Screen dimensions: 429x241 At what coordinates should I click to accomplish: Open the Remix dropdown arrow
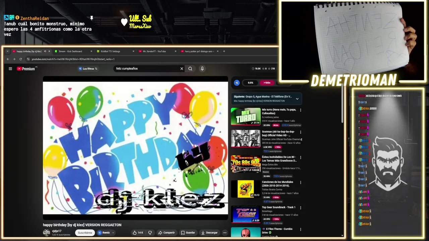pyautogui.click(x=113, y=233)
